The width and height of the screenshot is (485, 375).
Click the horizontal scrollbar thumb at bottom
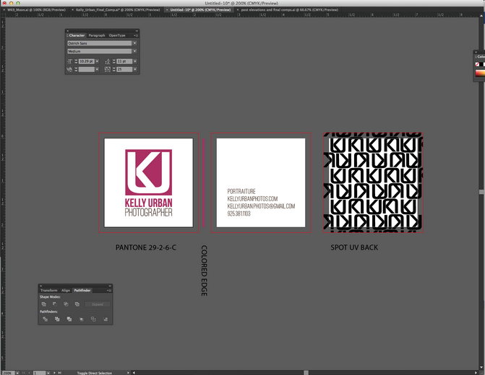click(x=306, y=373)
